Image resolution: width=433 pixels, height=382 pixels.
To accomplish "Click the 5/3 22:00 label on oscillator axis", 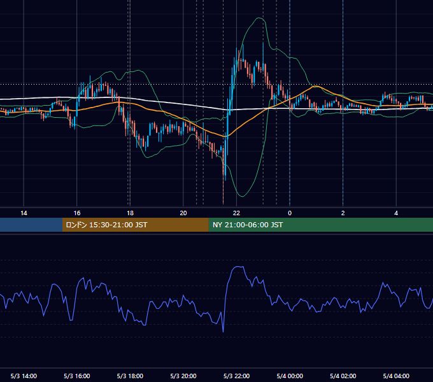I will (236, 376).
